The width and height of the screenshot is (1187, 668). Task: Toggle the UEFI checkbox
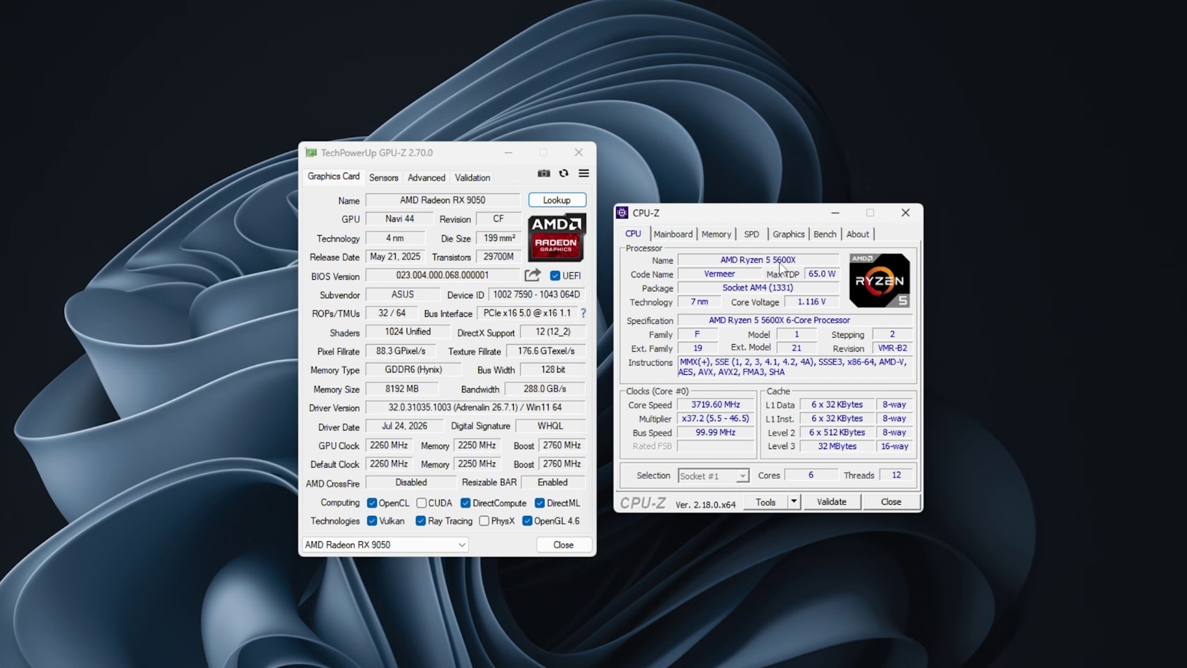555,276
